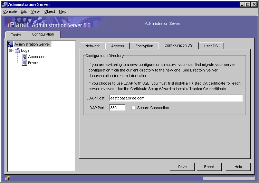Click the Help button at the bottom
Image resolution: width=259 pixels, height=183 pixels.
click(238, 167)
